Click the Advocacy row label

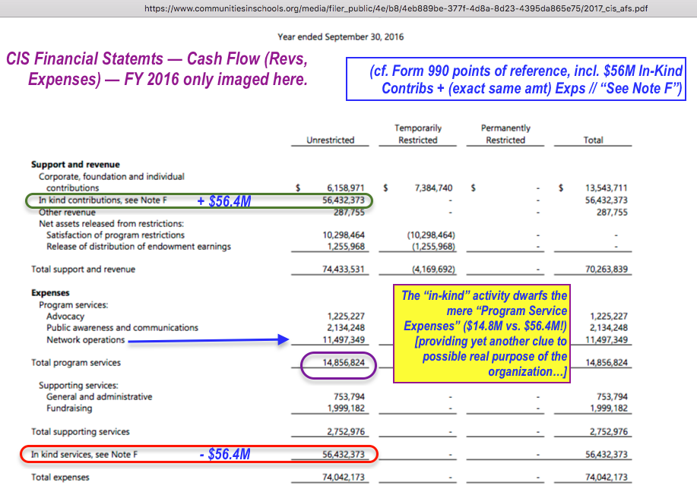pos(65,316)
